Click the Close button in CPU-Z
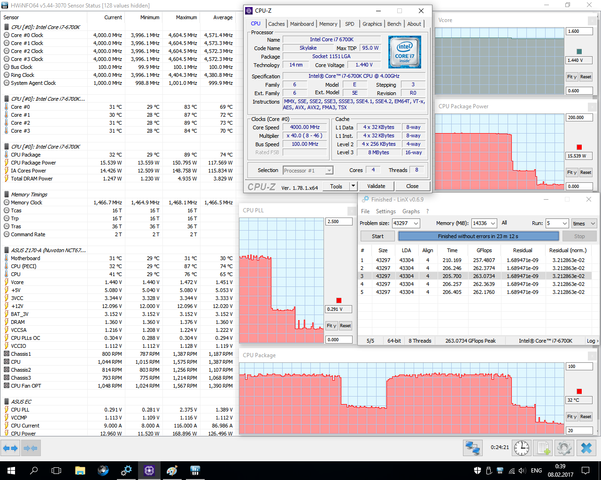The width and height of the screenshot is (601, 480). click(x=412, y=186)
